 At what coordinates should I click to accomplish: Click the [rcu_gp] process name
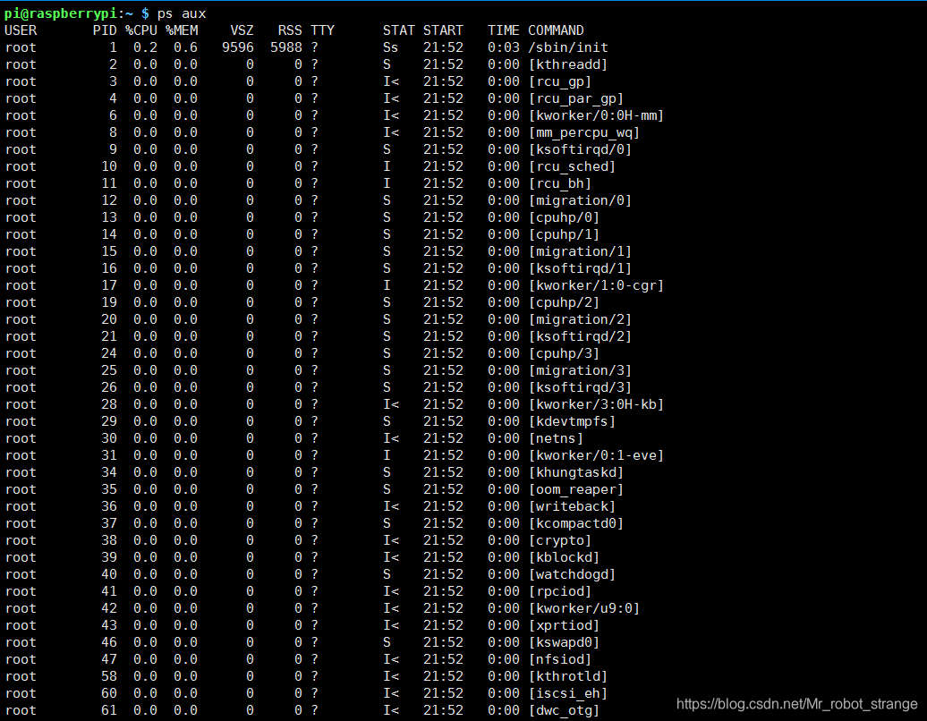560,81
